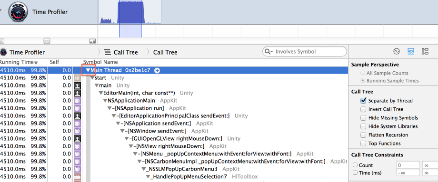Check the Top Functions option
Screen dimensions: 438x182
point(363,144)
